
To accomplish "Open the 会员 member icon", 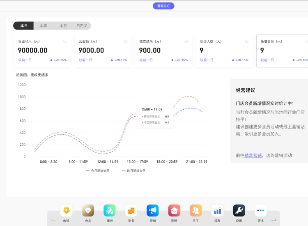I will coord(88,211).
